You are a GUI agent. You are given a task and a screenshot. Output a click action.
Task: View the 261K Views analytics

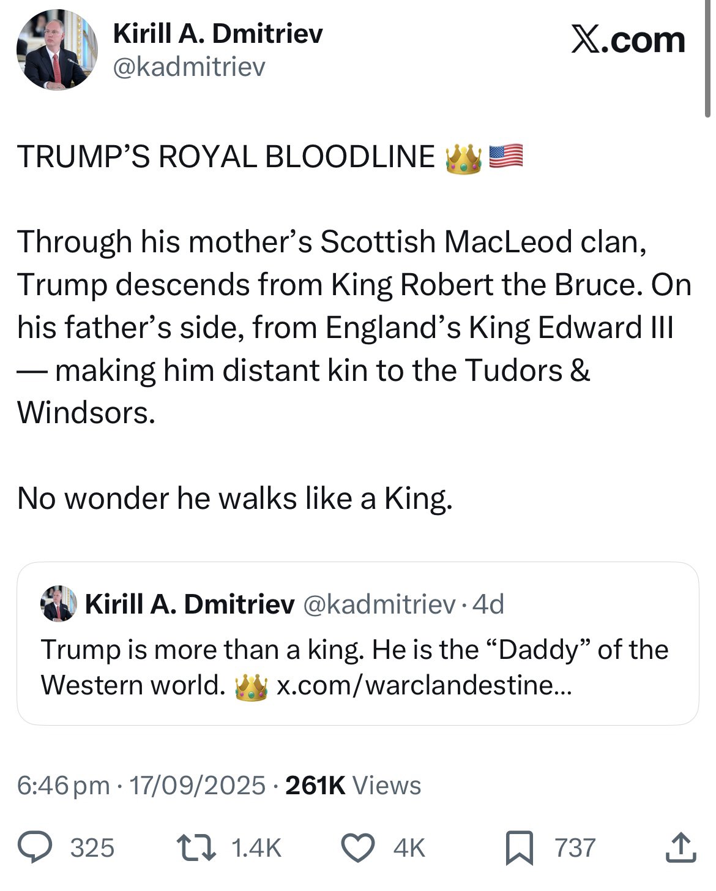click(x=353, y=785)
